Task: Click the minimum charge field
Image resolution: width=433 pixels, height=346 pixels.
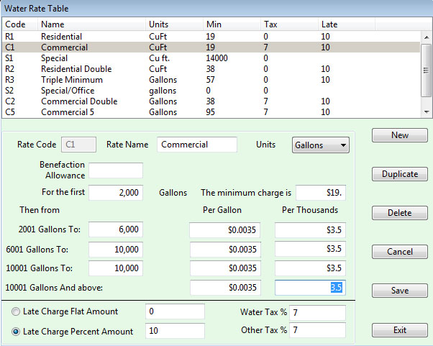Action: [x=321, y=193]
